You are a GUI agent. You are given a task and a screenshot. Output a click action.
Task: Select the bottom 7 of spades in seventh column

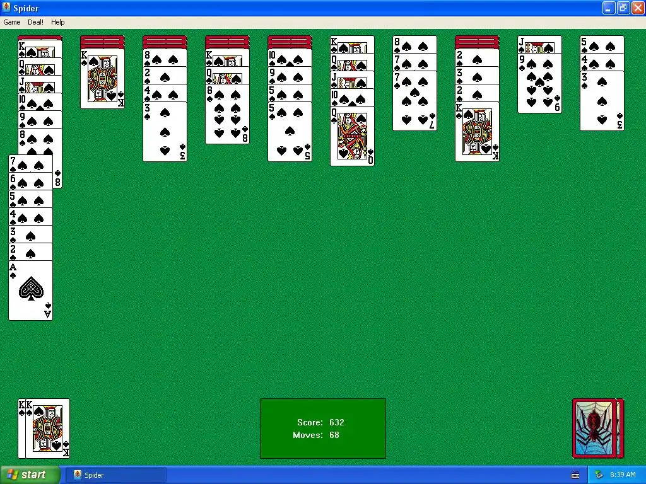(x=415, y=101)
